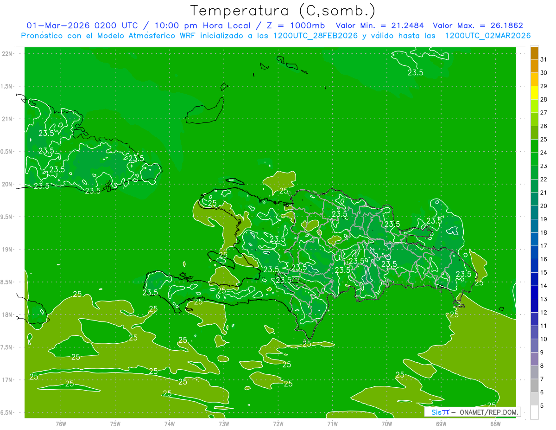Click the "1.5N" latitude label
The height and width of the screenshot is (430, 556).
click(x=7, y=86)
